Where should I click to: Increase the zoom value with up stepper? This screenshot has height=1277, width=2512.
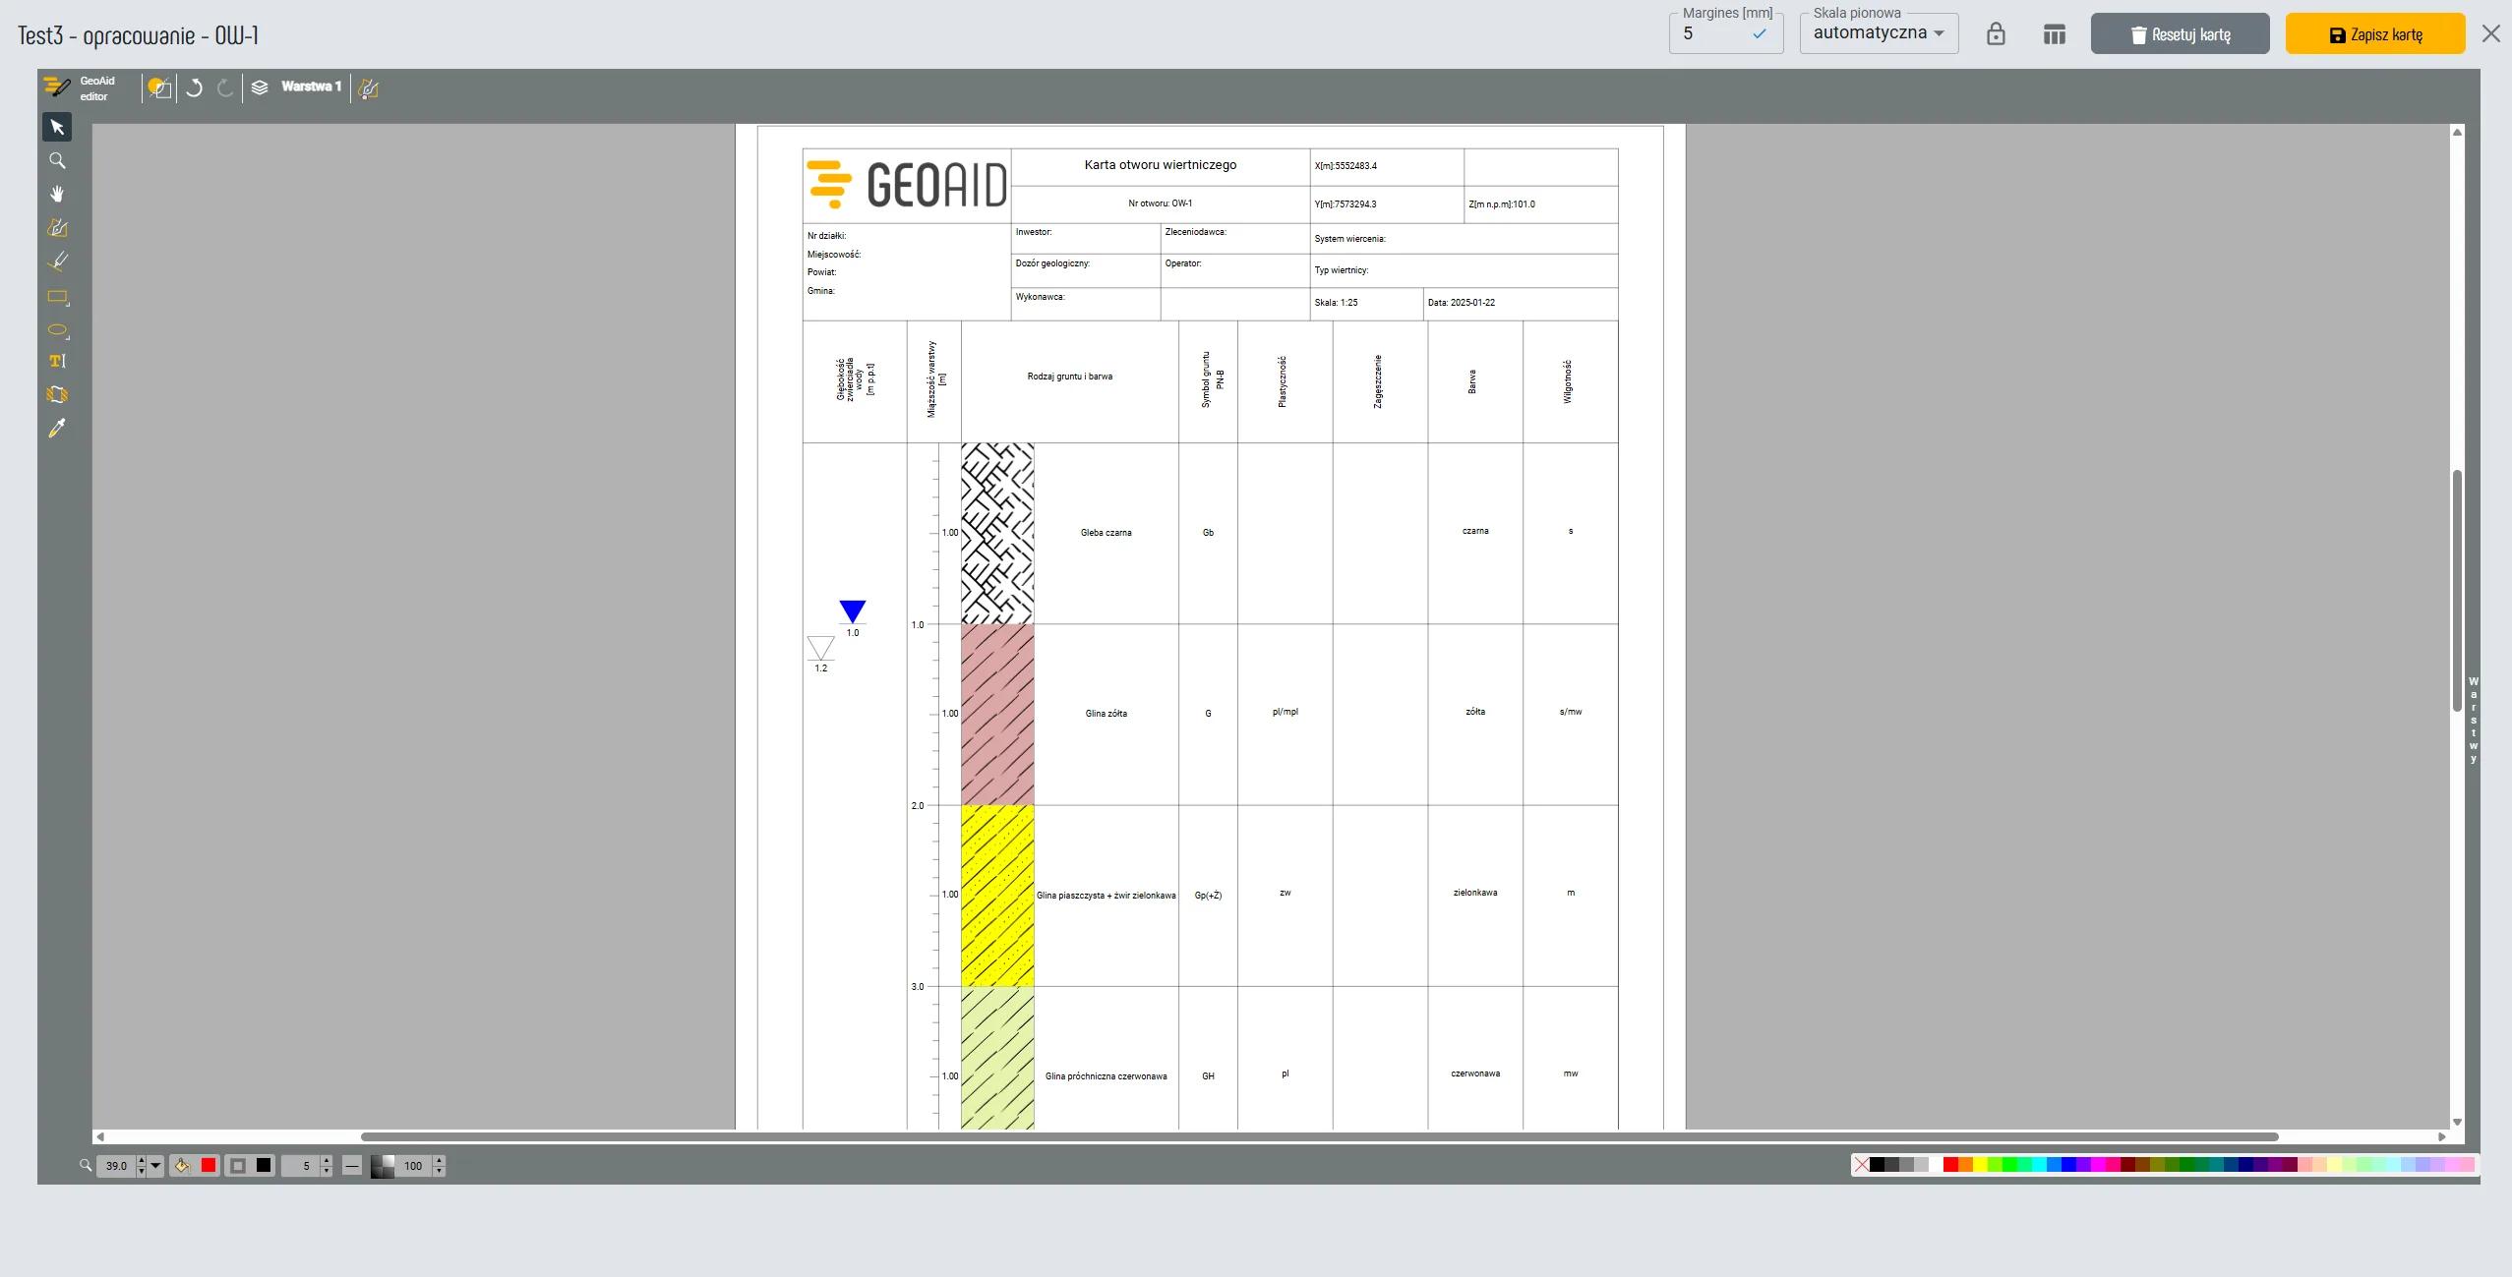pos(142,1160)
